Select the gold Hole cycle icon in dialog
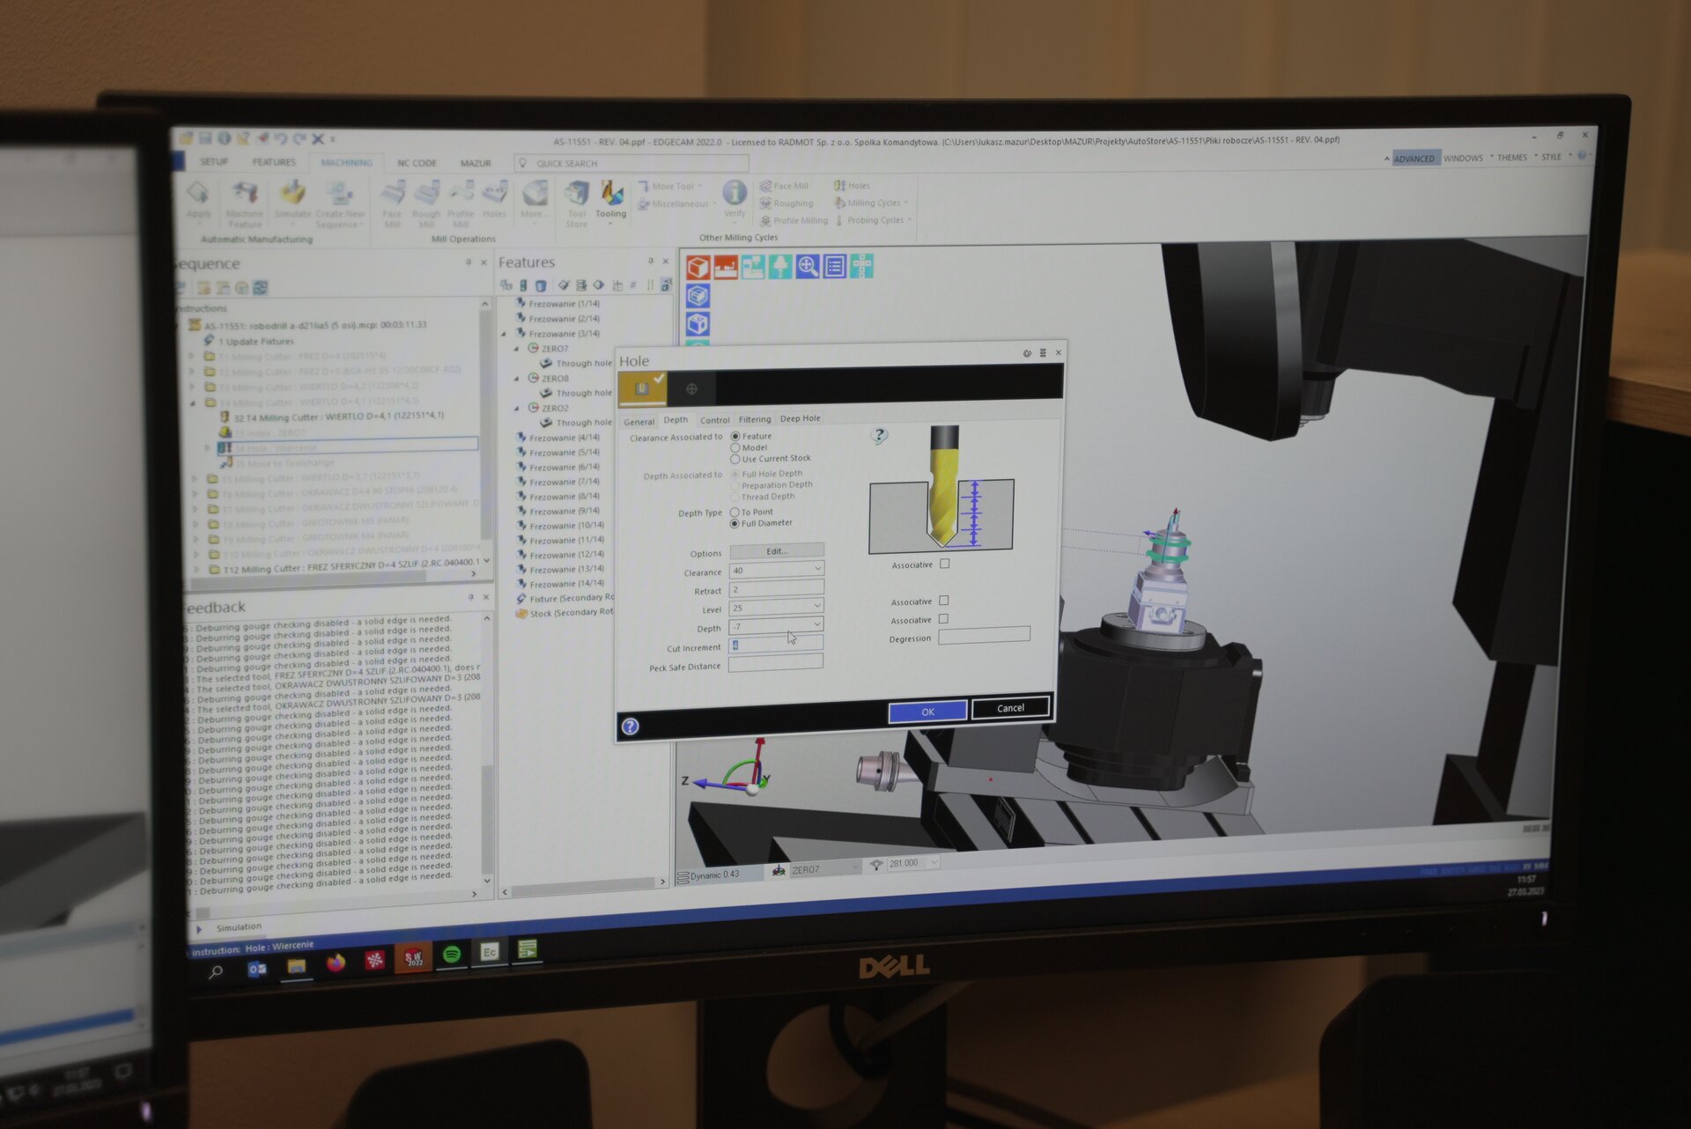Image resolution: width=1691 pixels, height=1129 pixels. pos(642,388)
